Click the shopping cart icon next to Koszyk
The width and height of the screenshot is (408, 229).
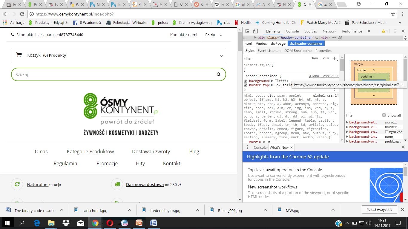[x=19, y=55]
